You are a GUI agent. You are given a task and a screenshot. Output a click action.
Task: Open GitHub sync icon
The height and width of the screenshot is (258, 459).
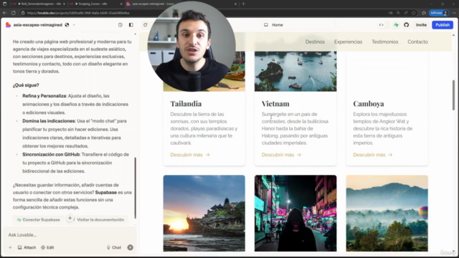407,25
